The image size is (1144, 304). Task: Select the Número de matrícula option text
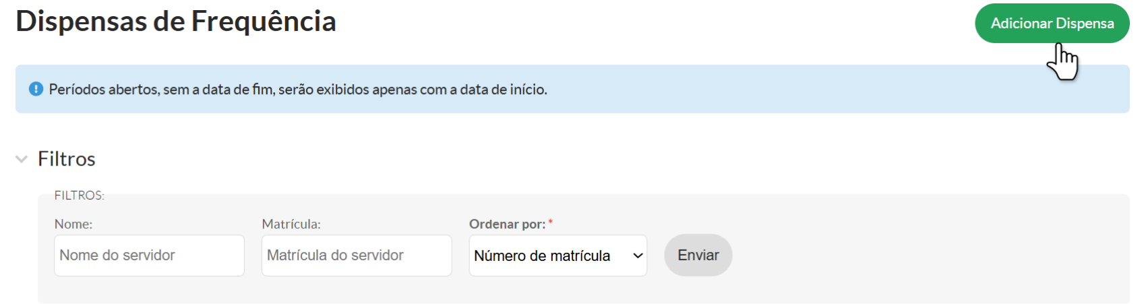[542, 256]
